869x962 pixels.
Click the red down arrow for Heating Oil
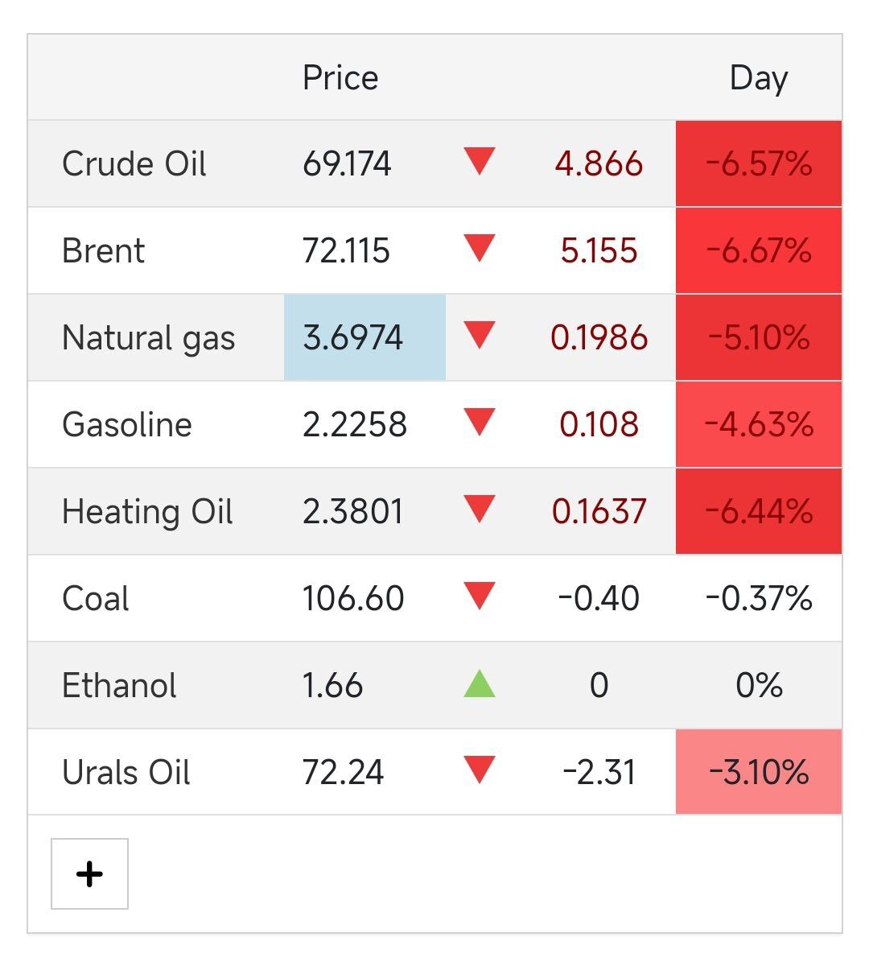point(480,510)
